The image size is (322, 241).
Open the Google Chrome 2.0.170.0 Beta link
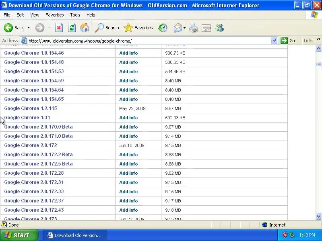coord(38,127)
